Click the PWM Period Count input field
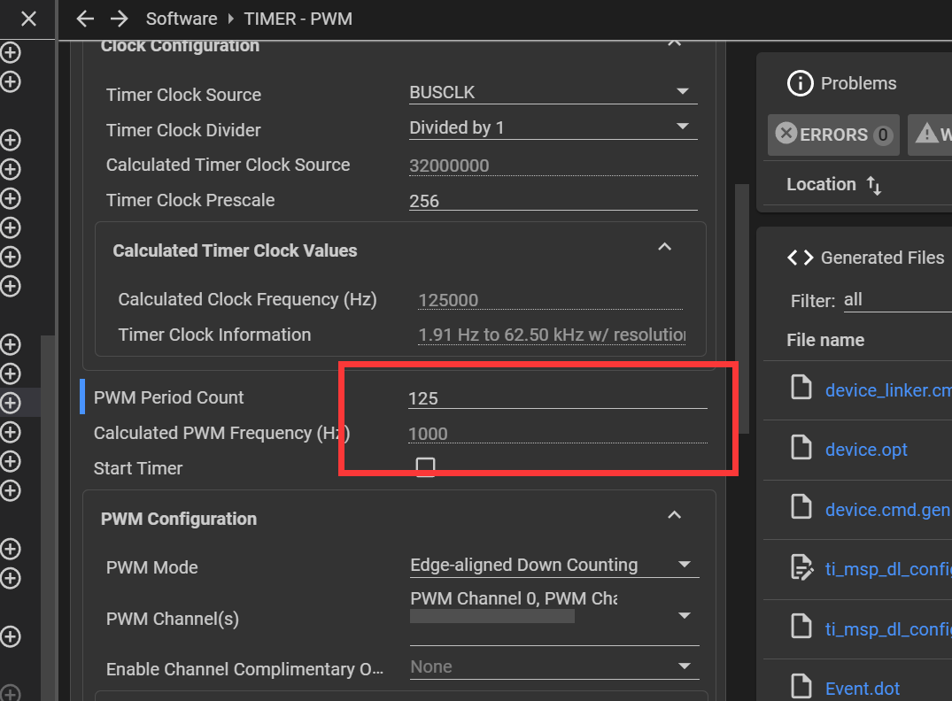This screenshot has height=701, width=952. [x=556, y=398]
